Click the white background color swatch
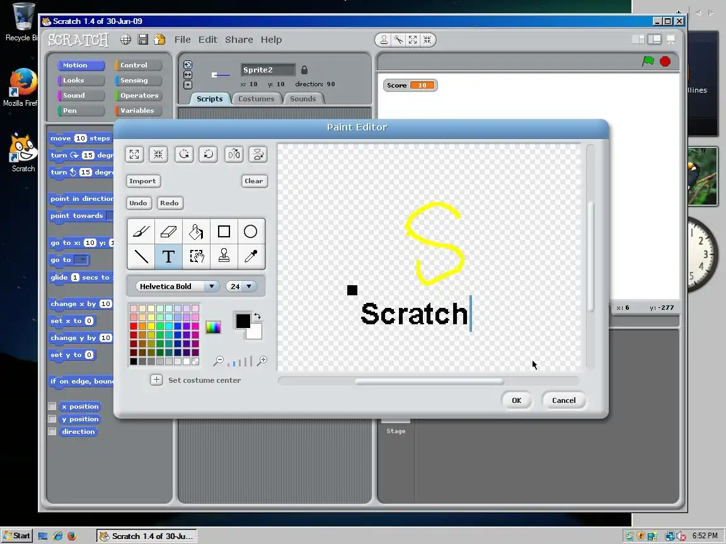726x544 pixels. (255, 332)
